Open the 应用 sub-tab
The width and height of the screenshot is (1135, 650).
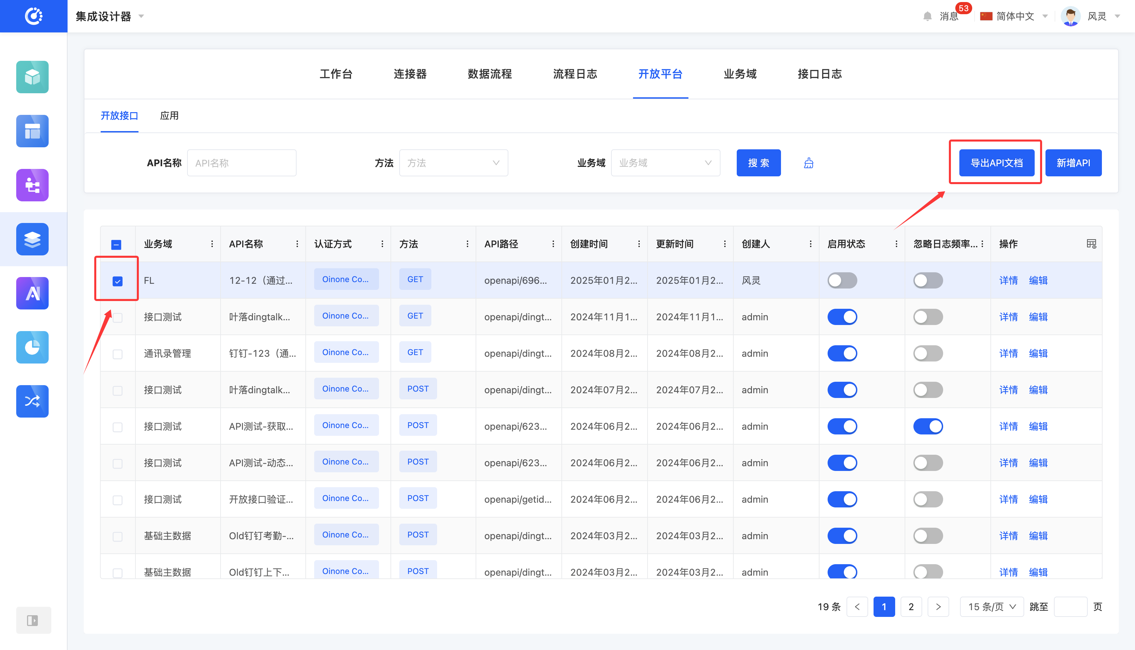169,116
